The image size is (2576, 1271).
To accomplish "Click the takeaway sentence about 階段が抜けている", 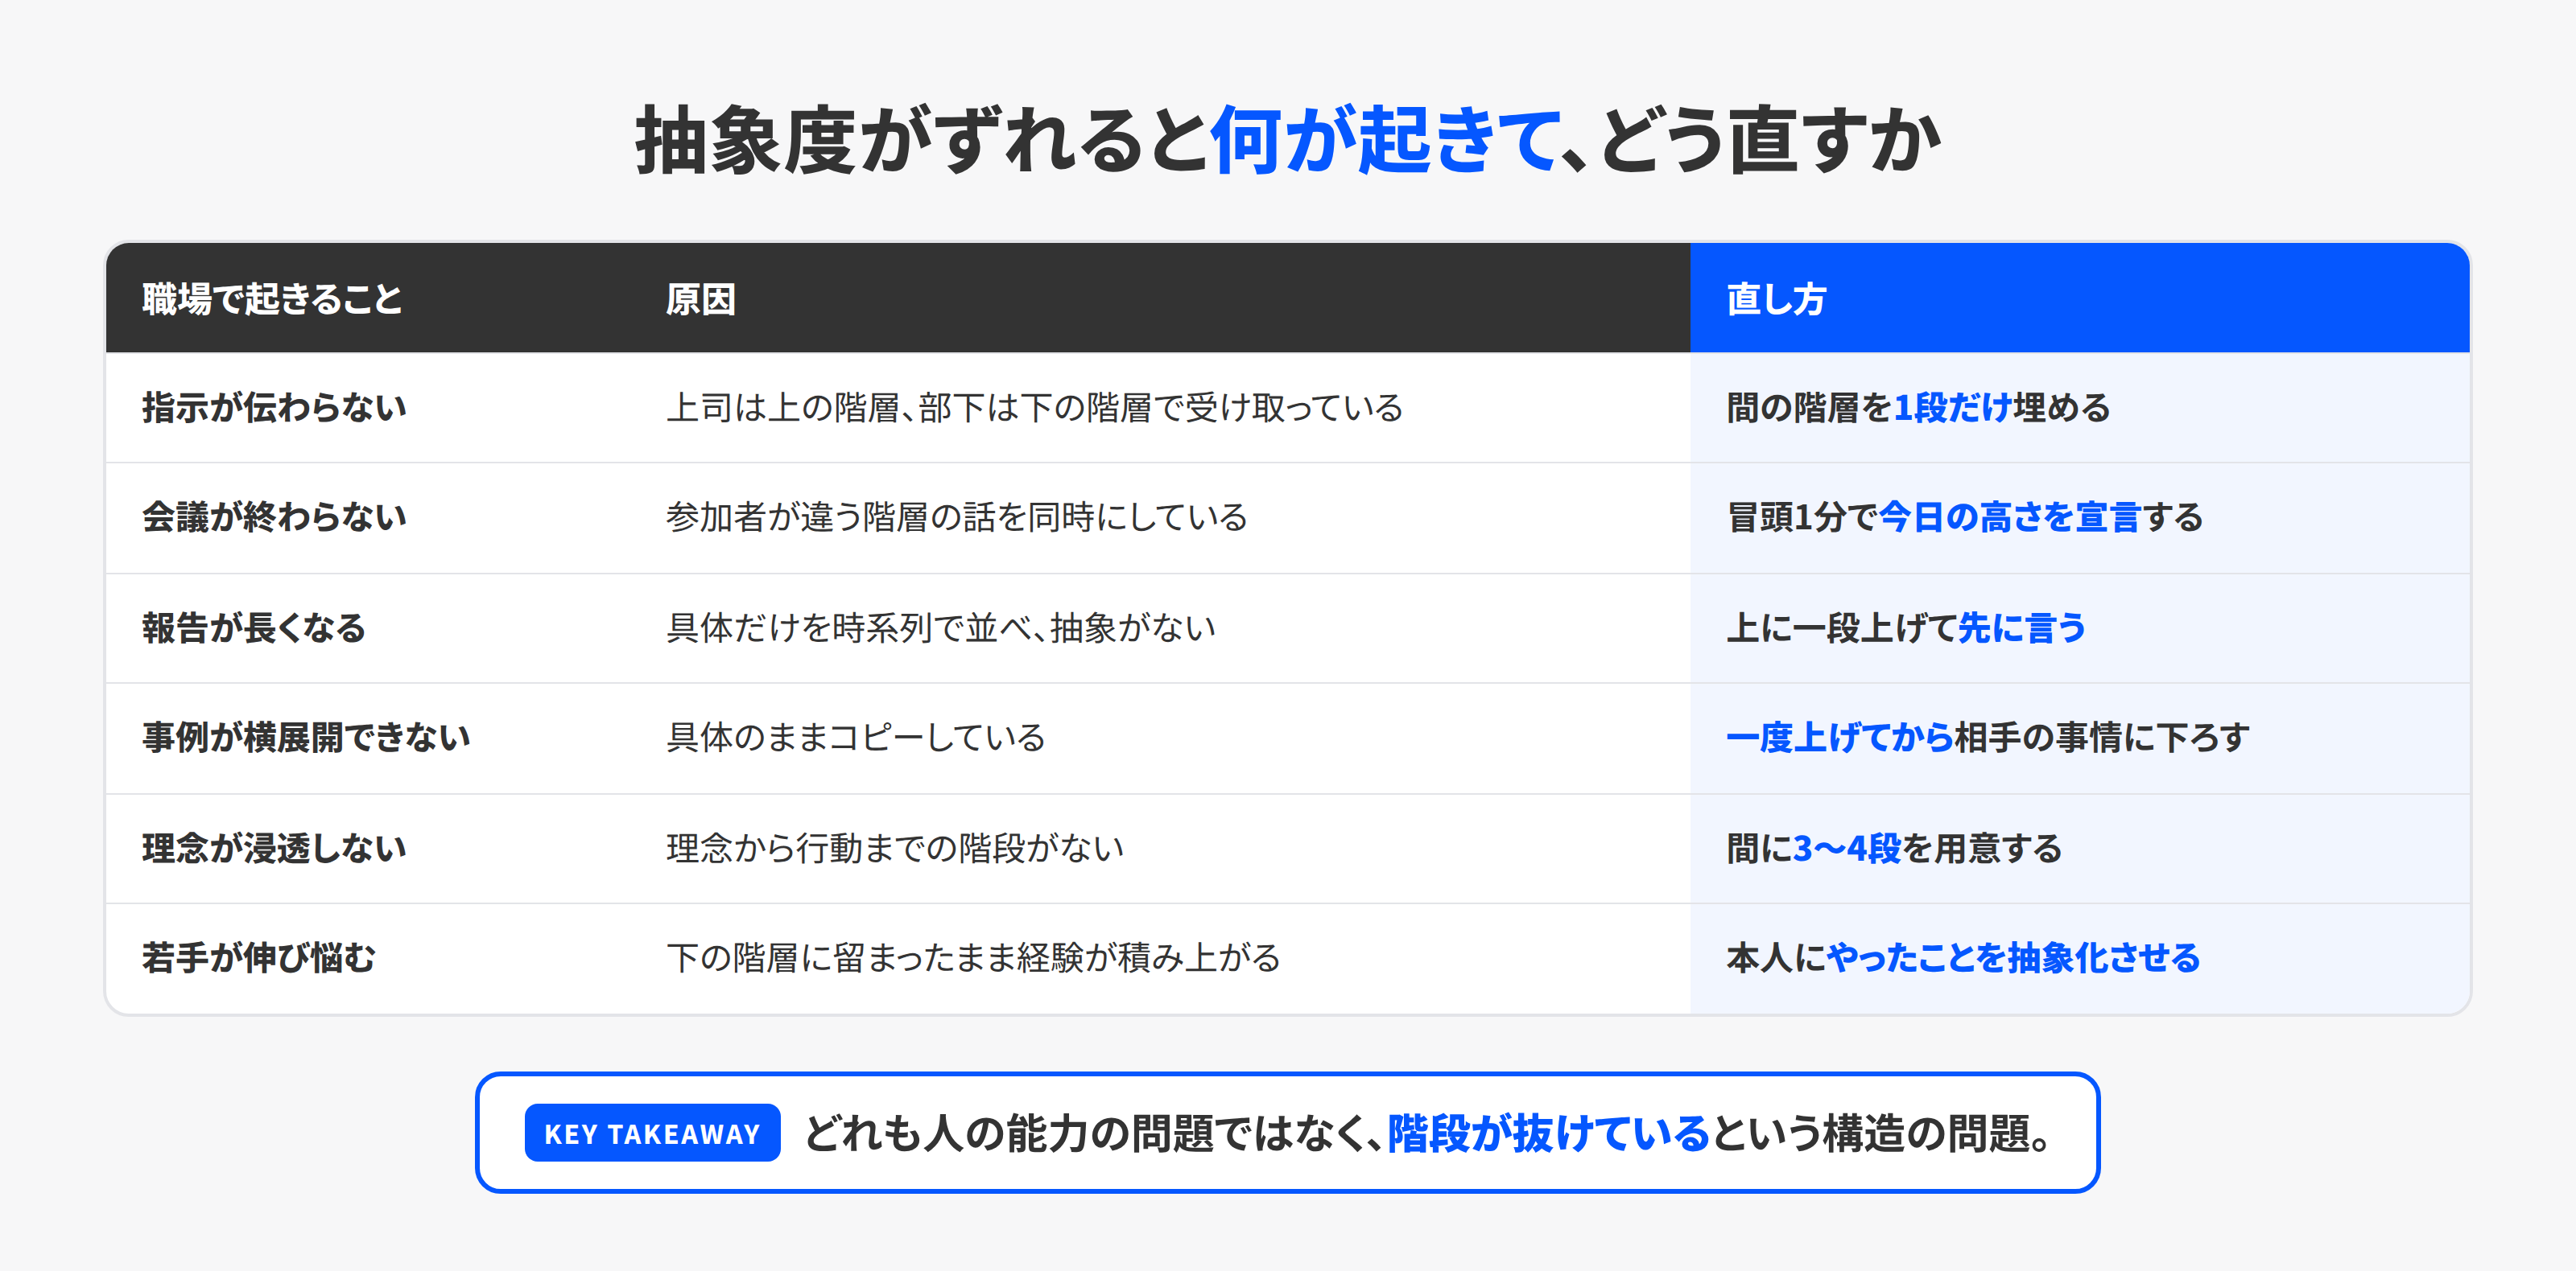I will click(x=1429, y=1133).
